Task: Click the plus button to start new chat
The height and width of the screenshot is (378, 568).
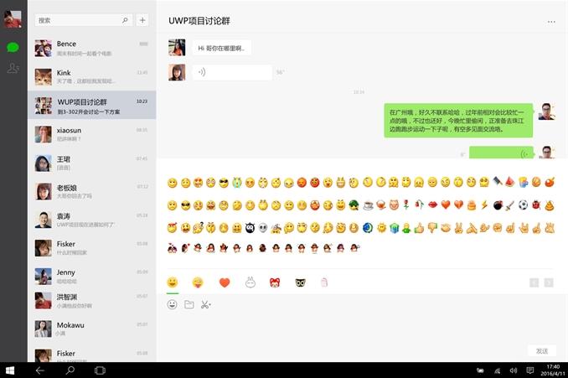Action: coord(142,20)
